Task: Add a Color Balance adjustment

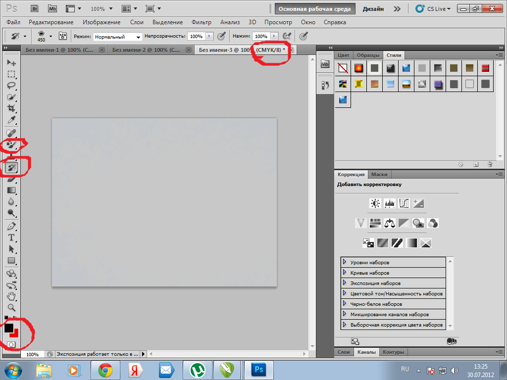Action: (x=390, y=223)
